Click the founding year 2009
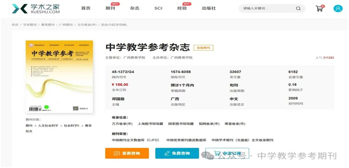 coord(293,98)
